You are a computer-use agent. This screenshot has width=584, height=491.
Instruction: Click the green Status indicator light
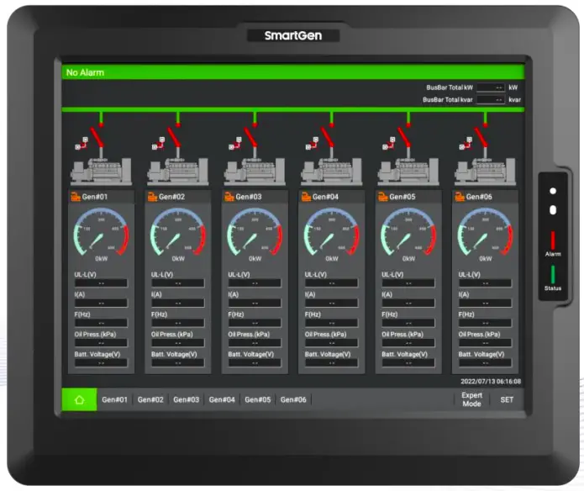tap(553, 274)
